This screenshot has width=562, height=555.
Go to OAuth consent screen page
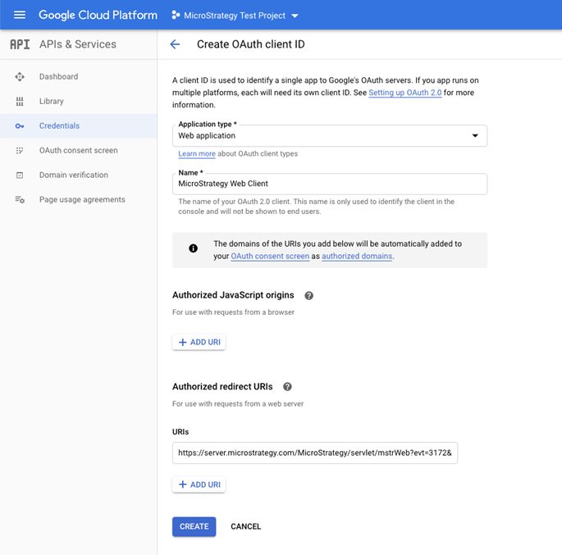click(78, 151)
